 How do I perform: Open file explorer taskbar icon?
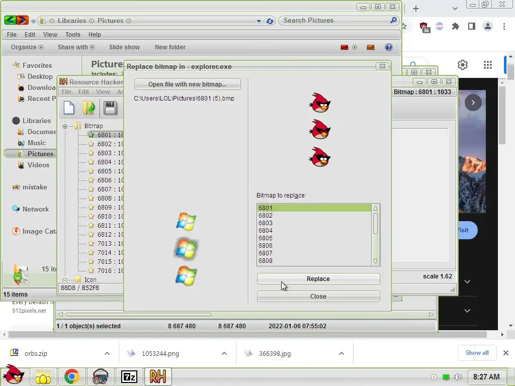43,376
